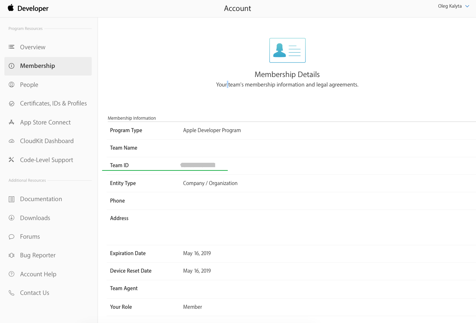Click the CloudKit Dashboard cloud icon
This screenshot has width=476, height=323.
(x=12, y=141)
